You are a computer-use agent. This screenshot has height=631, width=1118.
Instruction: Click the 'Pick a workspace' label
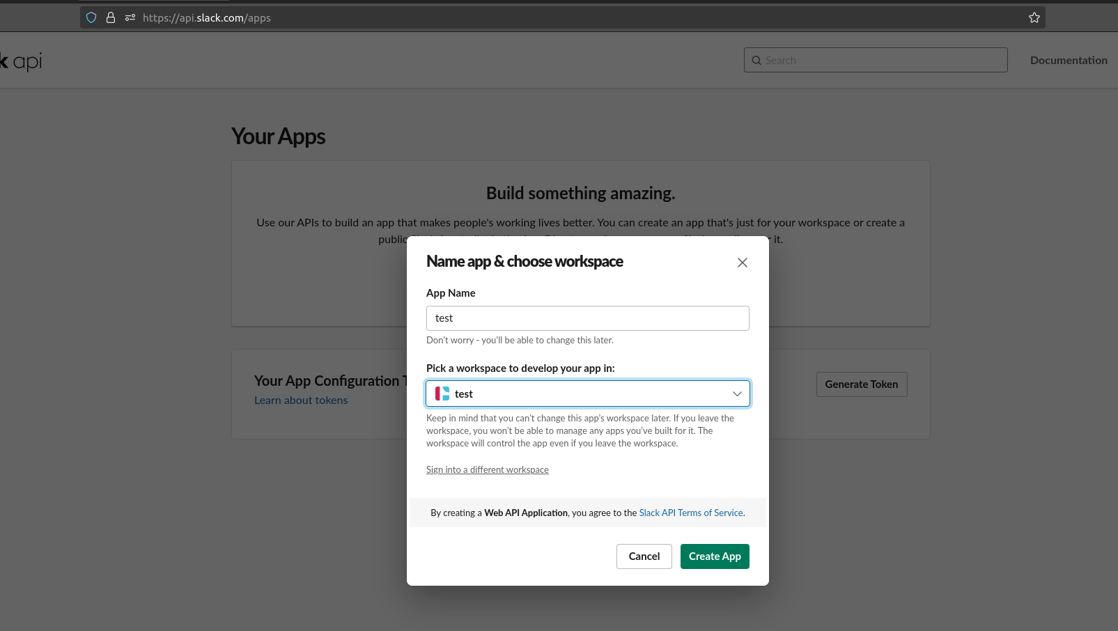coord(520,368)
